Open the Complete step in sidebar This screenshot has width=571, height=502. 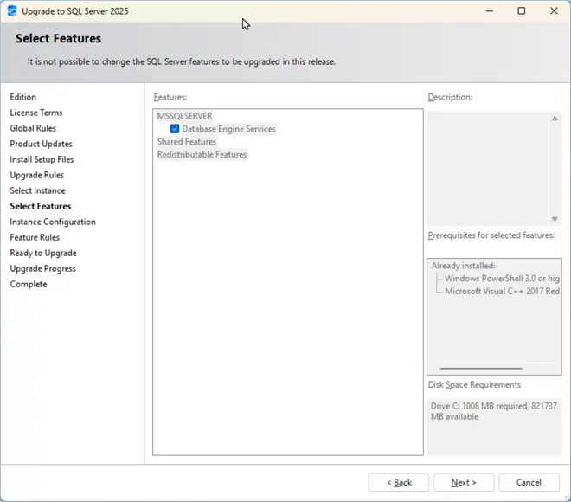click(x=29, y=284)
